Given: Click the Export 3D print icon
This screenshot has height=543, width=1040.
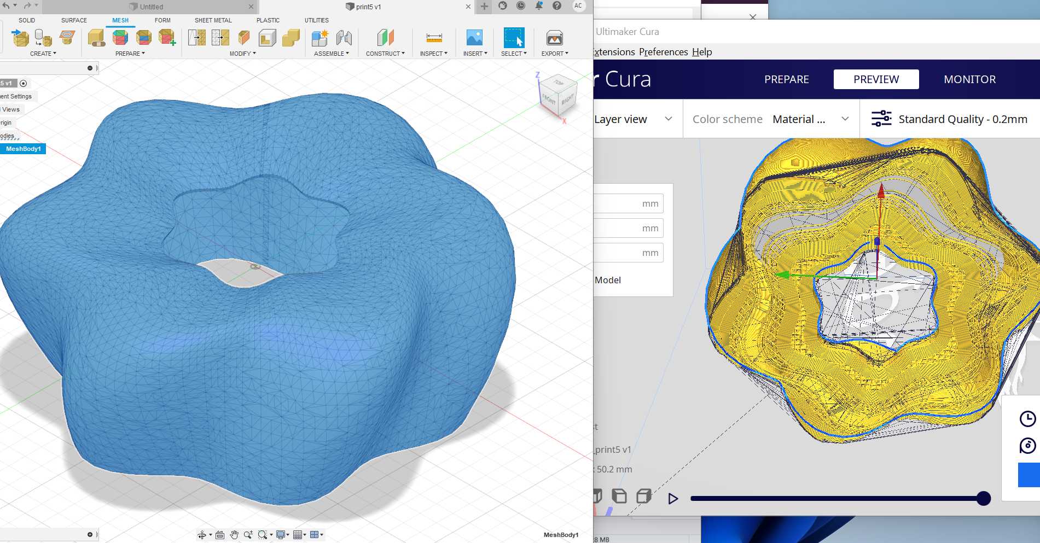Looking at the screenshot, I should coord(555,38).
